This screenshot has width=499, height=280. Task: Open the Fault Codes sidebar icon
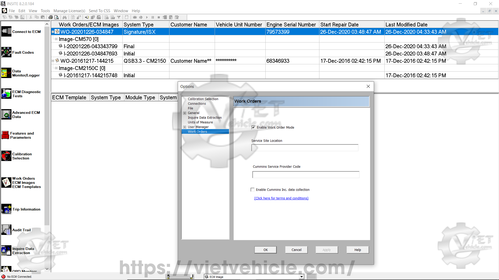pyautogui.click(x=6, y=52)
